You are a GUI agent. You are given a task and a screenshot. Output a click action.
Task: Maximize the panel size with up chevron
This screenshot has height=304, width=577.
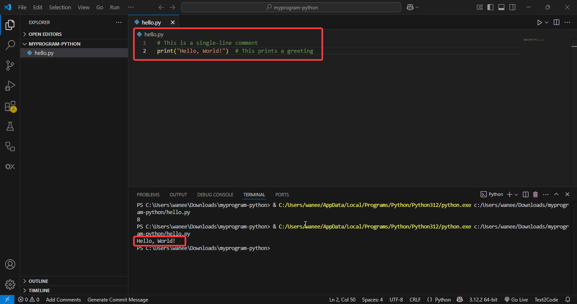[556, 195]
